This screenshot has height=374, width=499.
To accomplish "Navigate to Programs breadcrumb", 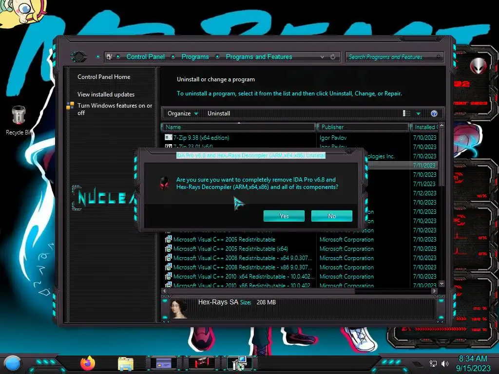I will coord(195,56).
